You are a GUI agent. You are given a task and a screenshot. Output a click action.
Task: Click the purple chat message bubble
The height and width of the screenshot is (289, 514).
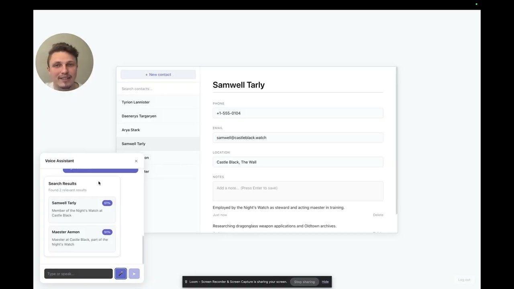click(x=100, y=171)
